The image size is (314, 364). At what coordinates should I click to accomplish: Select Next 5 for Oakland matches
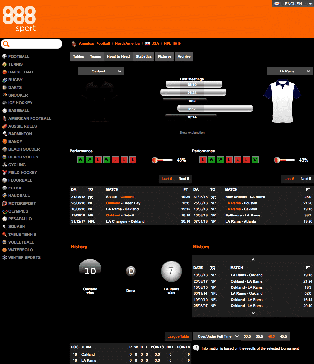[184, 179]
